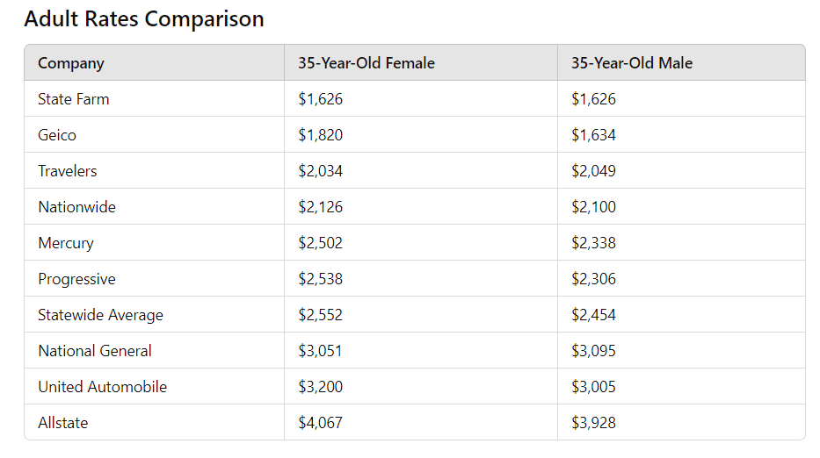
Task: Select Allstate's male rate $3,928
Action: [594, 423]
